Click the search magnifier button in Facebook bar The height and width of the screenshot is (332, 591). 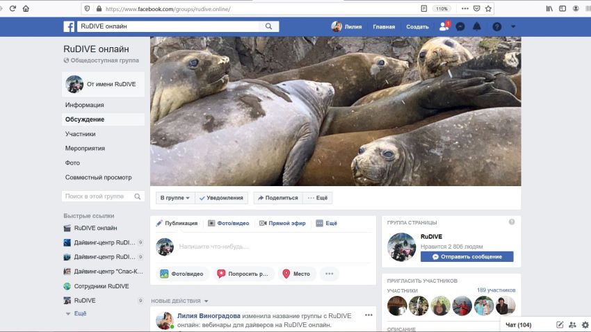coord(268,26)
